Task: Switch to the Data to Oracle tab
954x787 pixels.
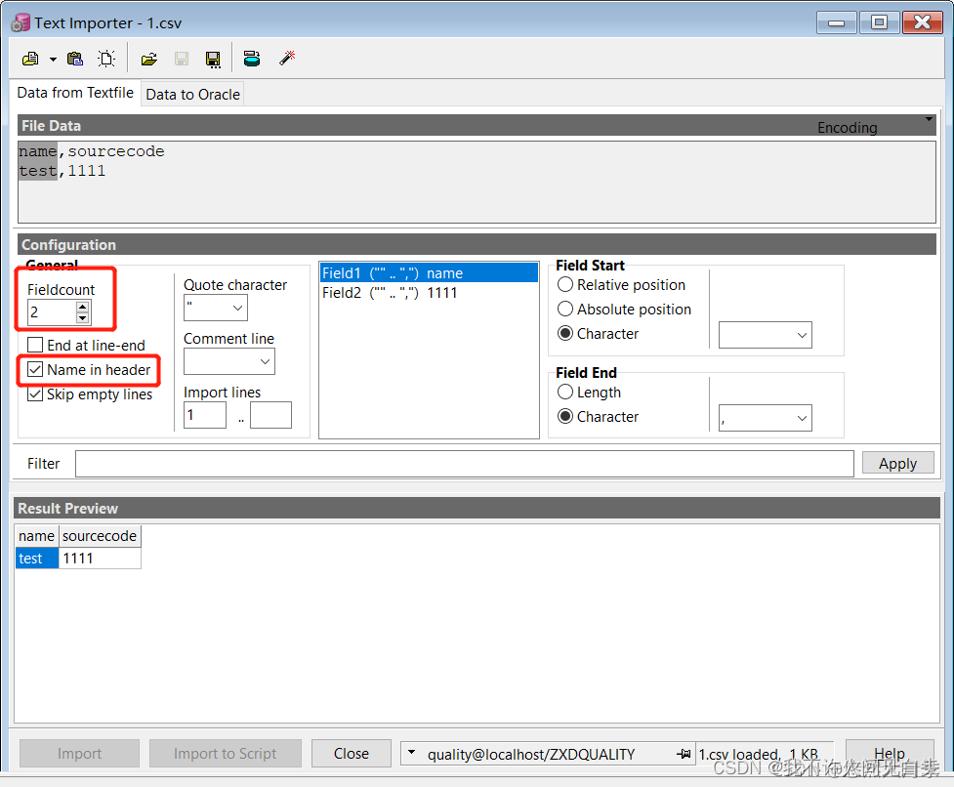Action: (193, 95)
